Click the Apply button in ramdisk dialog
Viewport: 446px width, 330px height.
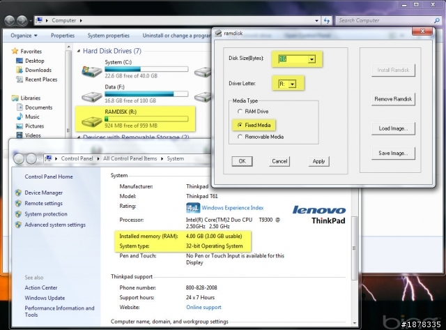pos(318,161)
